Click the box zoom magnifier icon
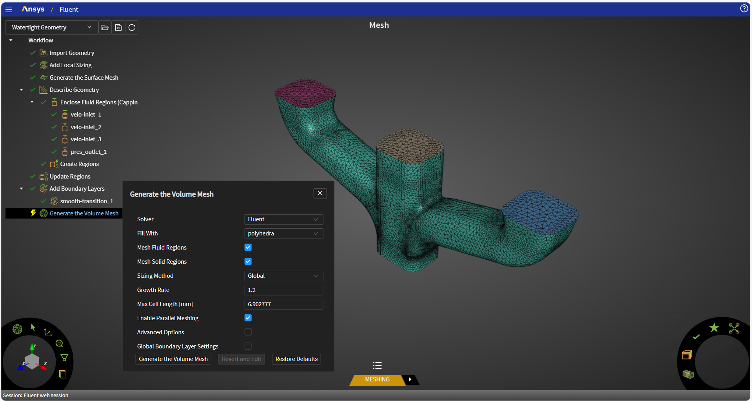Screen dimensions: 752x401 click(59, 343)
